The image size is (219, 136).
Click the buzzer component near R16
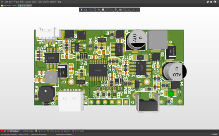47,94
